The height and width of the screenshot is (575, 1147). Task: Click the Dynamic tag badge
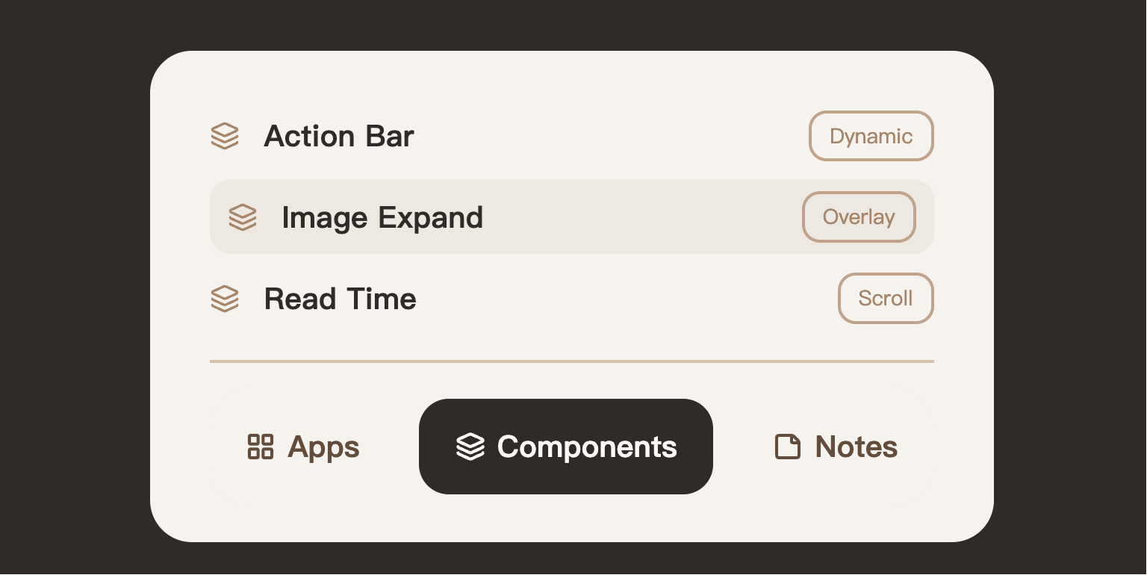[x=871, y=136]
